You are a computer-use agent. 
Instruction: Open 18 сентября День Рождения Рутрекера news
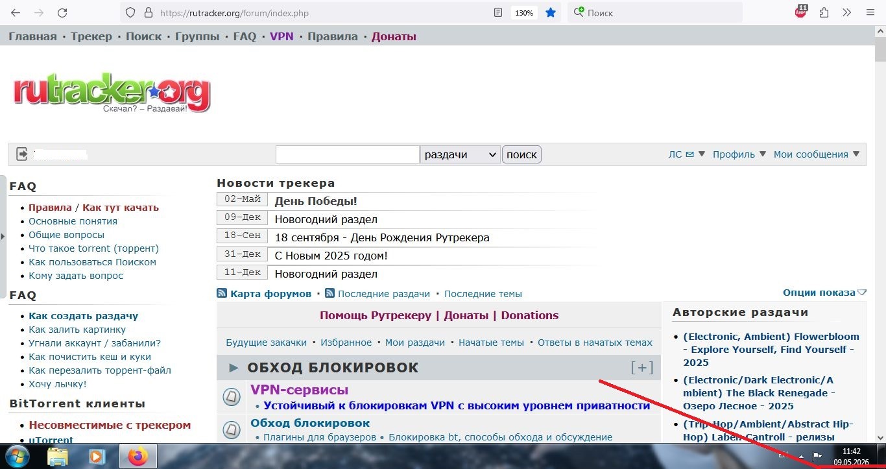(382, 237)
